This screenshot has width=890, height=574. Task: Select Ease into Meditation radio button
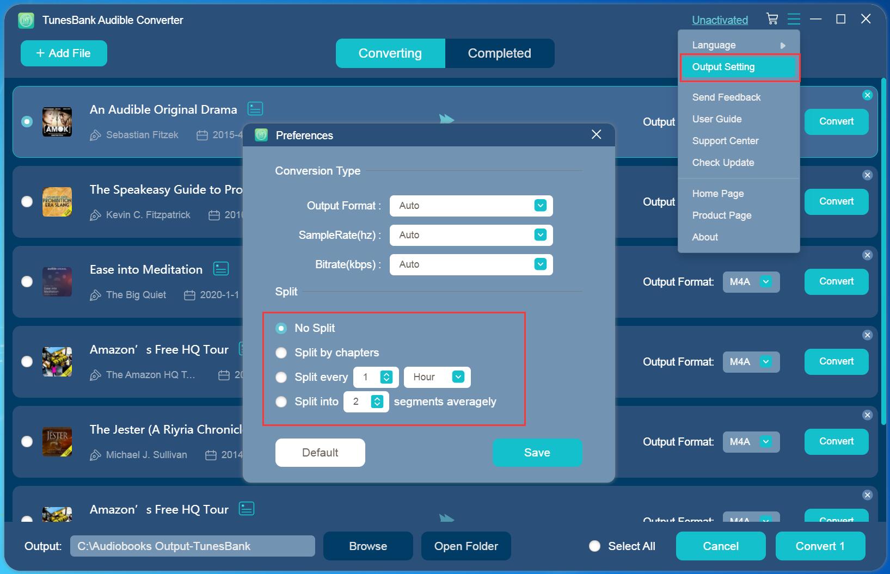point(27,282)
